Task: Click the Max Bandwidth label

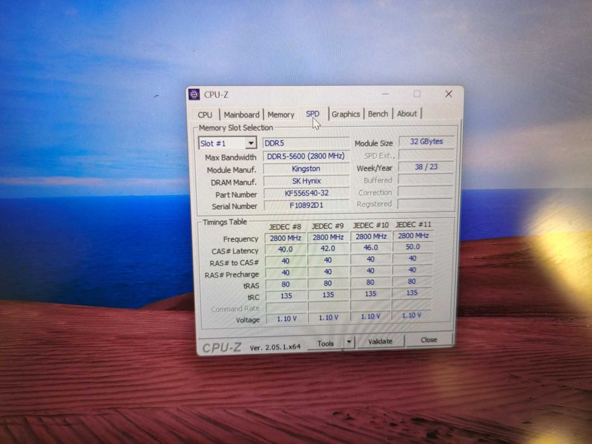Action: coord(231,157)
